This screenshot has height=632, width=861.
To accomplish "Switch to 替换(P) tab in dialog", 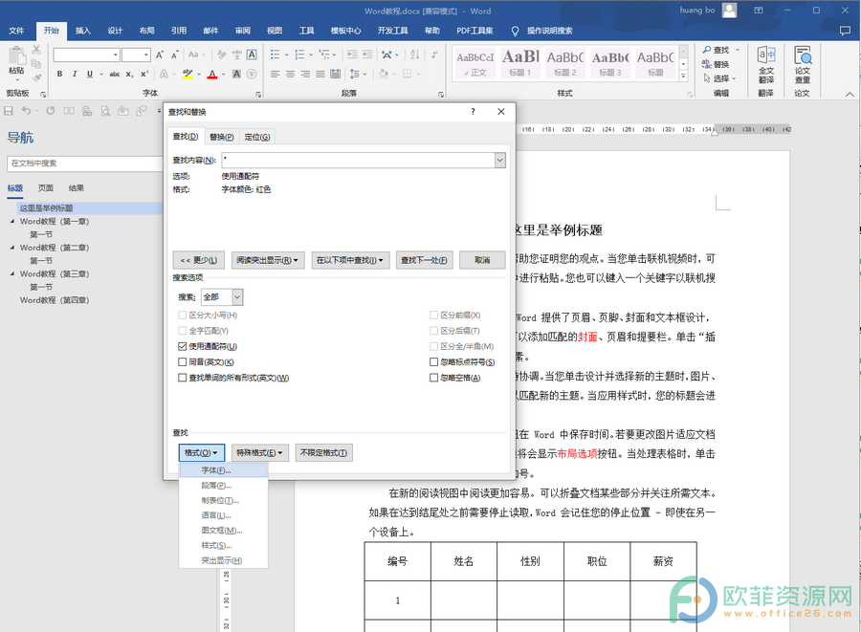I will click(x=221, y=137).
